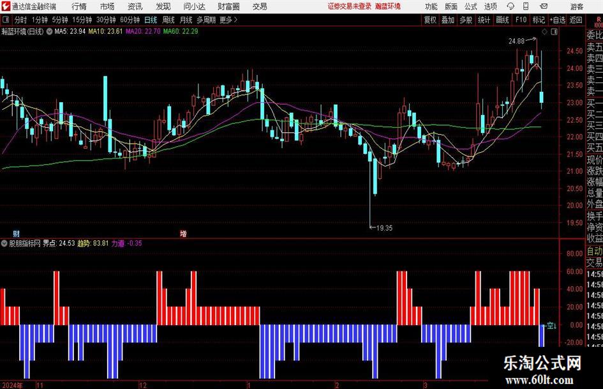Click the MA5: 23.94 label
The image size is (603, 389).
(70, 31)
